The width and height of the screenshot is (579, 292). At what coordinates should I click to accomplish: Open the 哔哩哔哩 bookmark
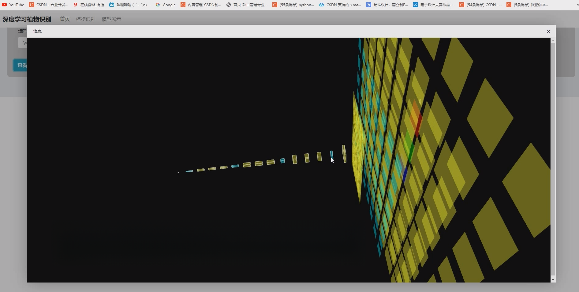click(x=130, y=5)
